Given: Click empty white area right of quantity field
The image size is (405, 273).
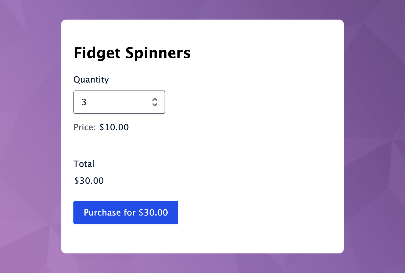Looking at the screenshot, I should 251,102.
